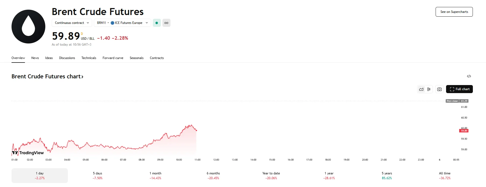Click the Brent Crude oil drop logo

28,27
